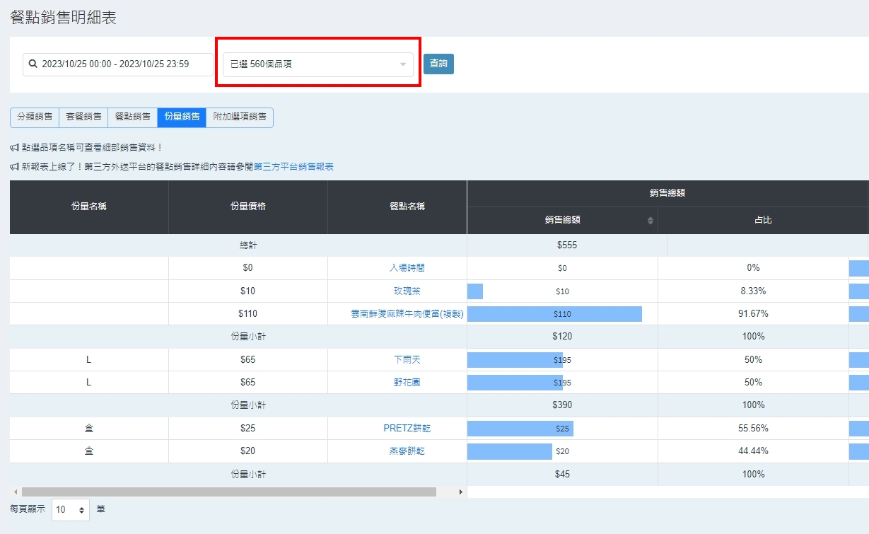
Task: Click the 玫瑰茶 item link
Action: (407, 291)
